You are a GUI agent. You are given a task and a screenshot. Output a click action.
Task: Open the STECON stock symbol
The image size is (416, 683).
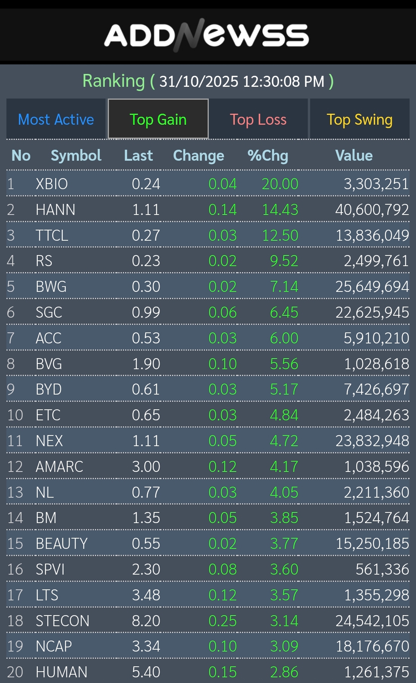(62, 621)
